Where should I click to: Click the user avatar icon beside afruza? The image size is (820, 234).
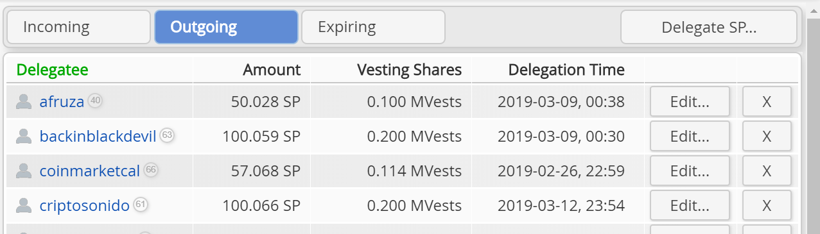point(24,101)
